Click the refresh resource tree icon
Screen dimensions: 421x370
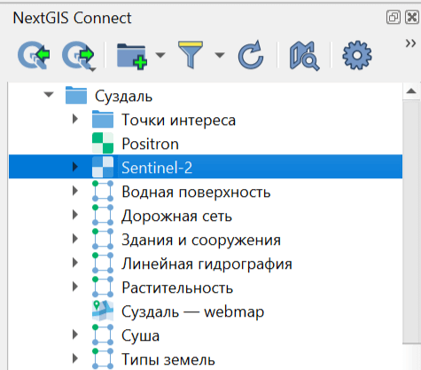point(251,55)
